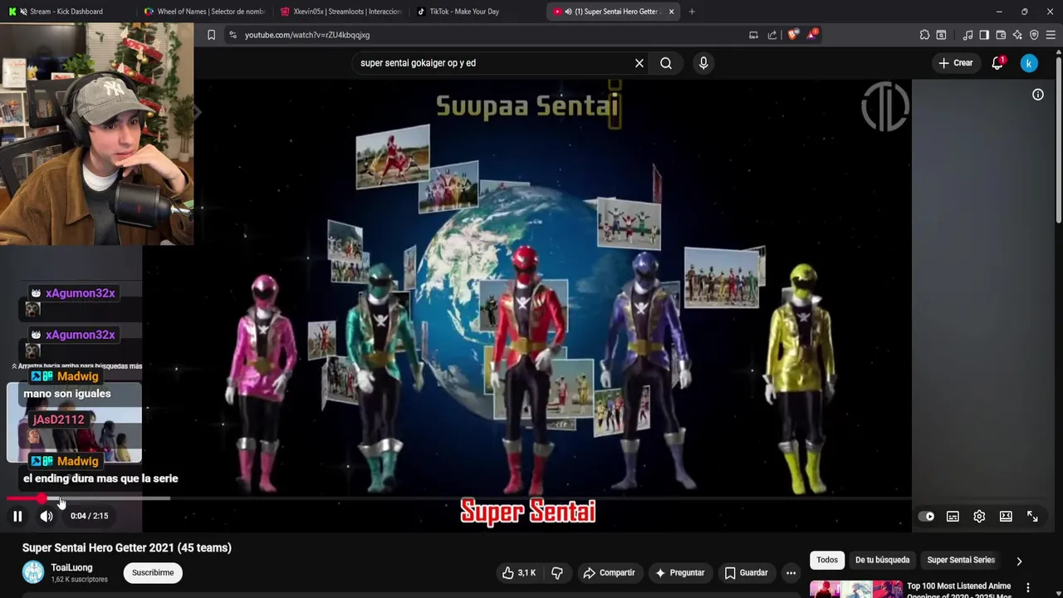Viewport: 1063px width, 598px height.
Task: Mute the video volume
Action: click(x=47, y=516)
